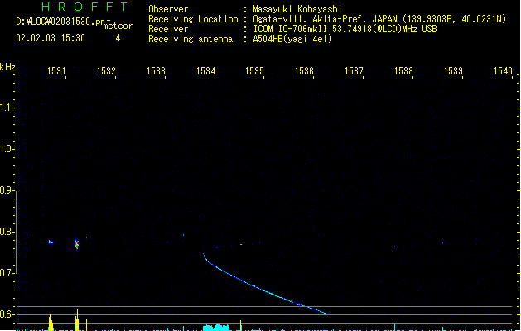Click the date stamp 02.02.03 15:30
Viewport: 521px width, 331px height.
[x=51, y=38]
